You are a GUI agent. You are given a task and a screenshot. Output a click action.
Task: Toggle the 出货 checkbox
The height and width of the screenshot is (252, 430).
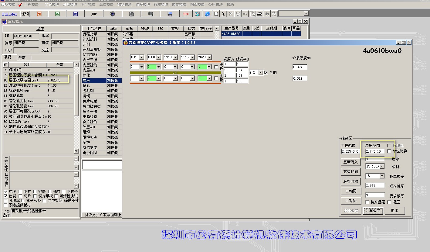point(5,196)
